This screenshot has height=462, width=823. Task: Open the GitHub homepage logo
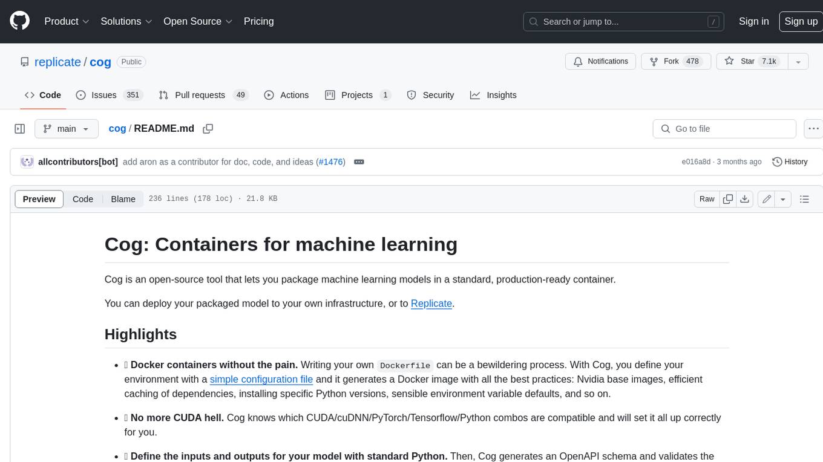pos(19,21)
